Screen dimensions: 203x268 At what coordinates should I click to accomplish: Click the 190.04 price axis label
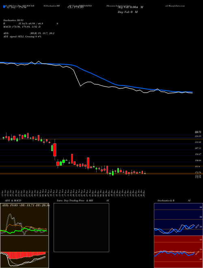pos(198,160)
